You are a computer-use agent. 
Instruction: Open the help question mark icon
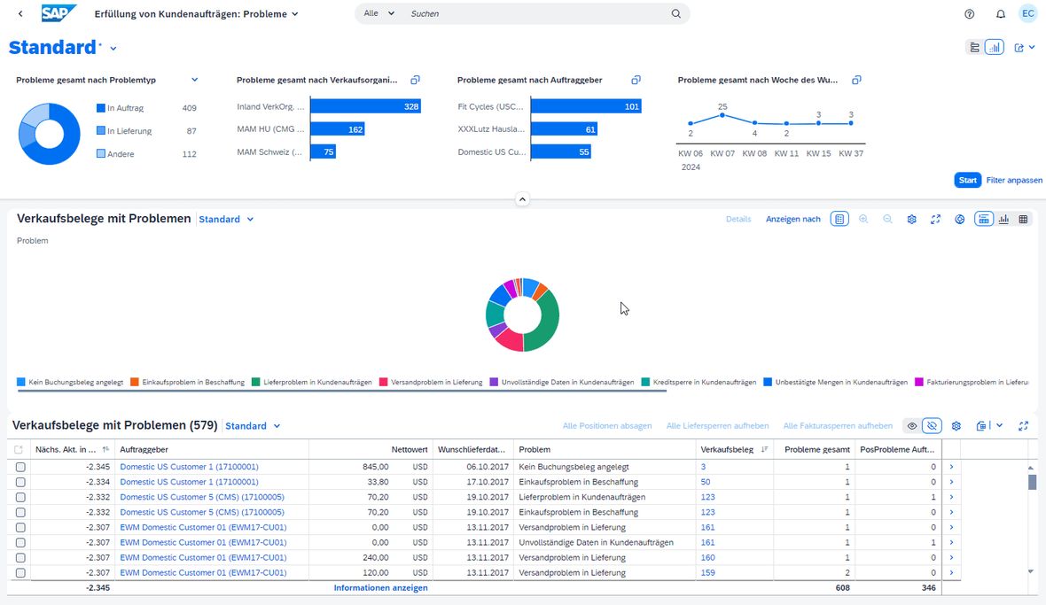(x=969, y=14)
